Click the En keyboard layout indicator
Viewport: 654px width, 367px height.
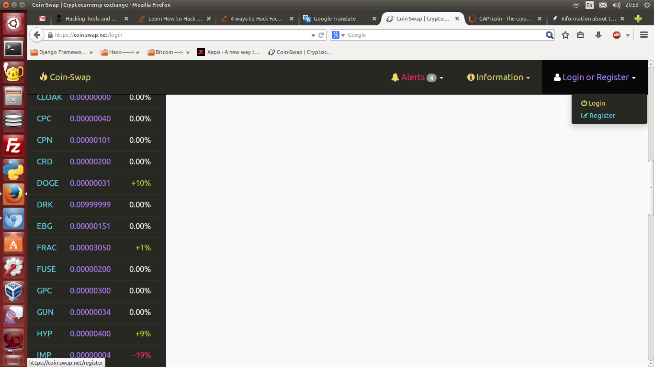[589, 5]
